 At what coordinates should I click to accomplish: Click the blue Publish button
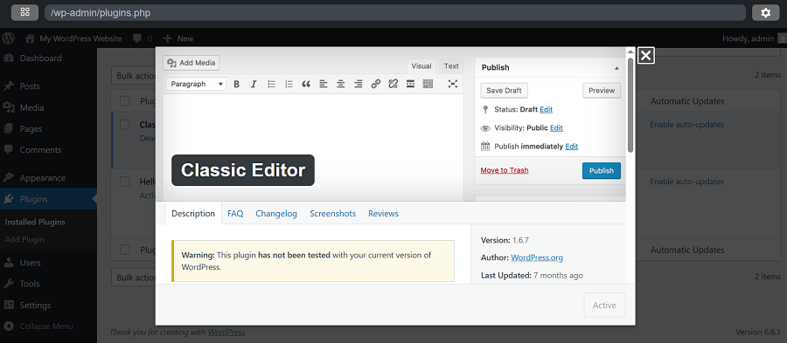point(602,171)
